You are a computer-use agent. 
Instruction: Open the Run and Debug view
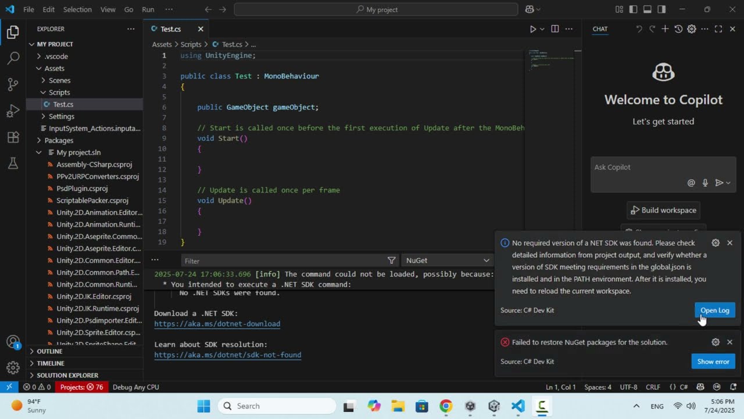13,111
